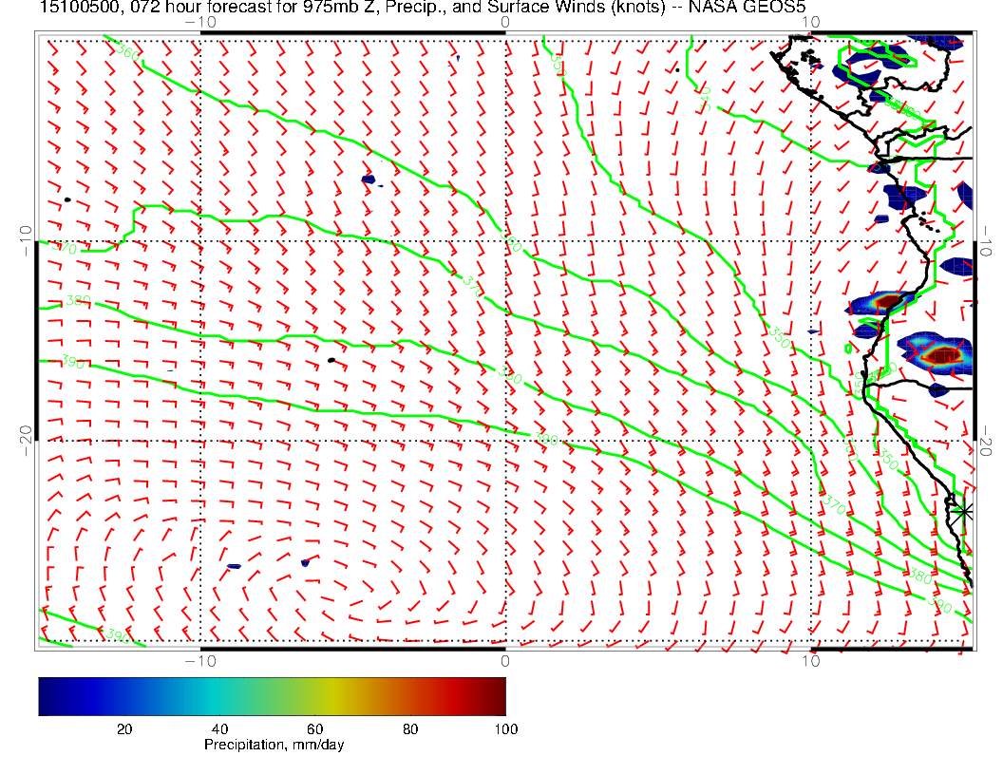Click the "Precipitation, mm/day" colorbar label
The image size is (1003, 775).
(x=274, y=746)
